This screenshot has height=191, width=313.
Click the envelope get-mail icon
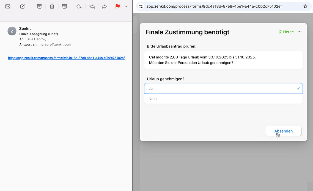point(8,6)
